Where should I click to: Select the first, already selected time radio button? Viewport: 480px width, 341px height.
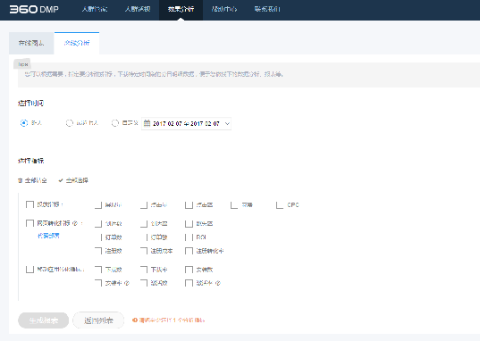[x=24, y=123]
